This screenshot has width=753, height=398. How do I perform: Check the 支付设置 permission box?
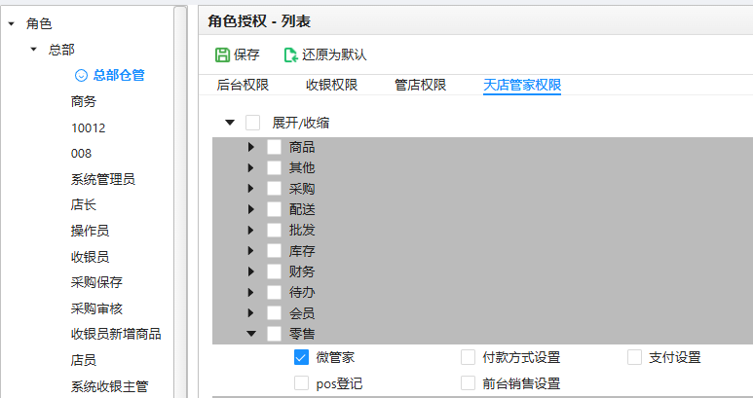635,357
